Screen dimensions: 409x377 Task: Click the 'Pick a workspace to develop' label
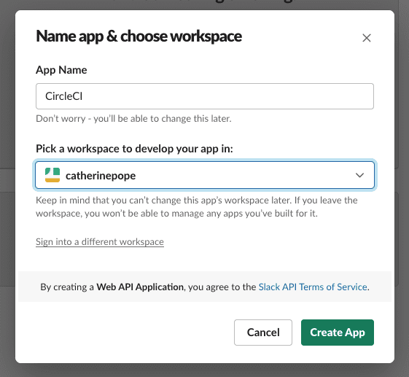coord(134,149)
